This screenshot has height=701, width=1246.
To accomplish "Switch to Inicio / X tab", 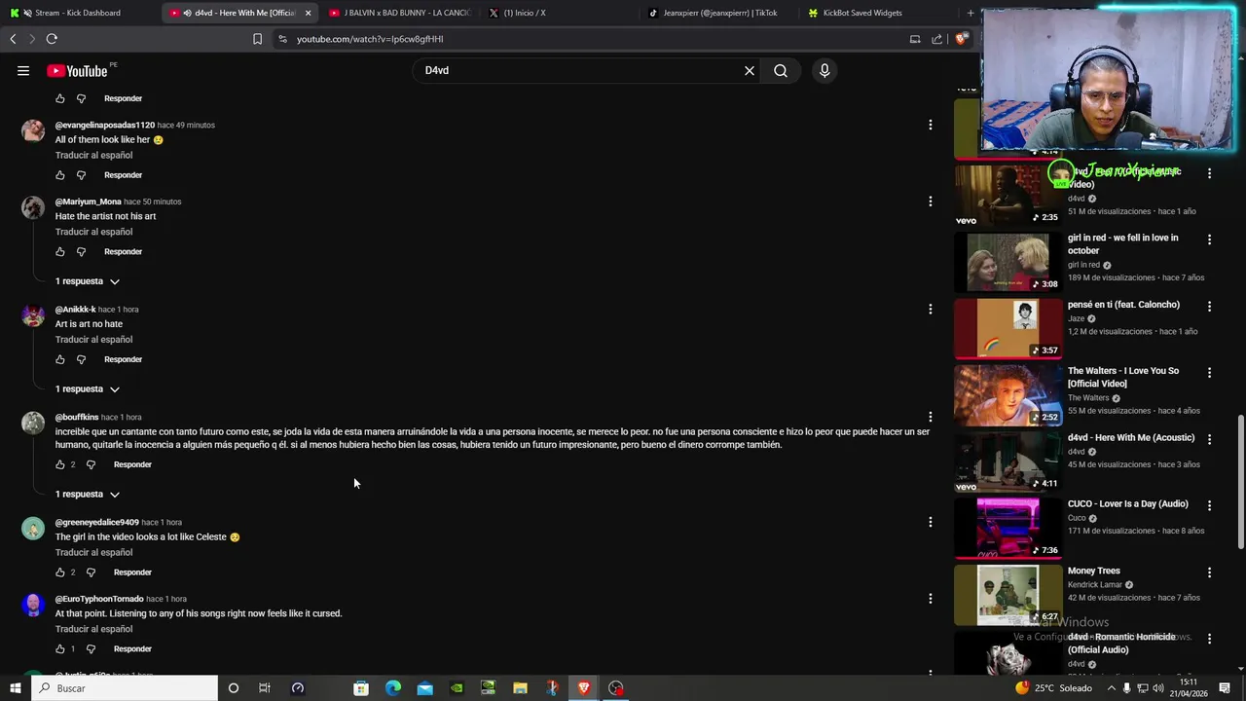I will coord(557,13).
